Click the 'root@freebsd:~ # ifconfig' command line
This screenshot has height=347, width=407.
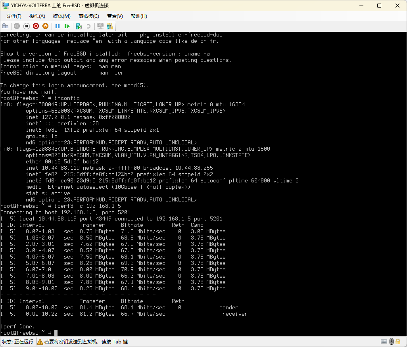click(40, 98)
